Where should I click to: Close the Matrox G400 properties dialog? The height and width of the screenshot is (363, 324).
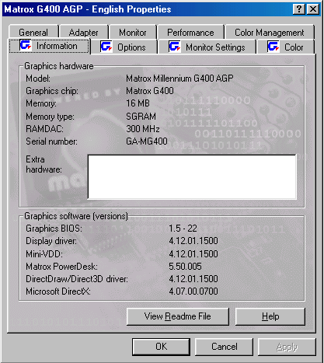pyautogui.click(x=313, y=9)
